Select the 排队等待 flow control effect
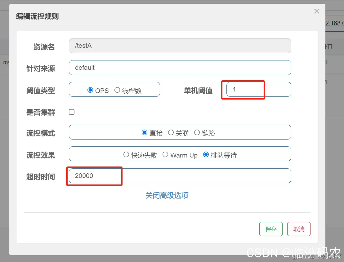This screenshot has width=344, height=262. pyautogui.click(x=206, y=154)
